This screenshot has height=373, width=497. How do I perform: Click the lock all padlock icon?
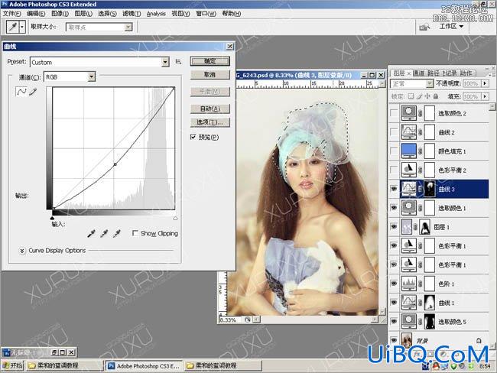(x=436, y=96)
